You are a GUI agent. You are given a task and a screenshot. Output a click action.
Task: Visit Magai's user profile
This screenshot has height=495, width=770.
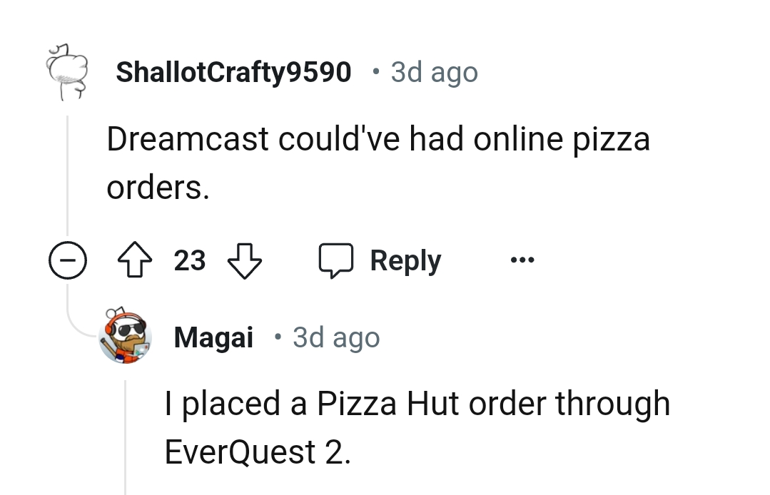[213, 337]
